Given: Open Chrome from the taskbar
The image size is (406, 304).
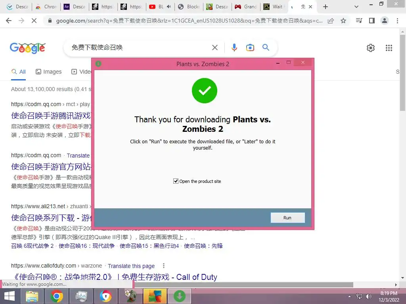Looking at the screenshot, I should [56, 296].
